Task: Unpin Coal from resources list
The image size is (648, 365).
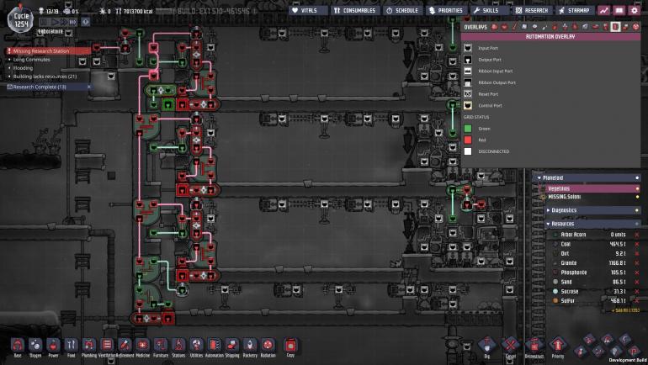Action: (637, 244)
